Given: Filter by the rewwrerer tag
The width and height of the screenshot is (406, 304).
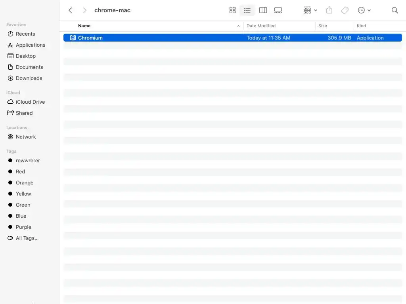Looking at the screenshot, I should point(24,161).
